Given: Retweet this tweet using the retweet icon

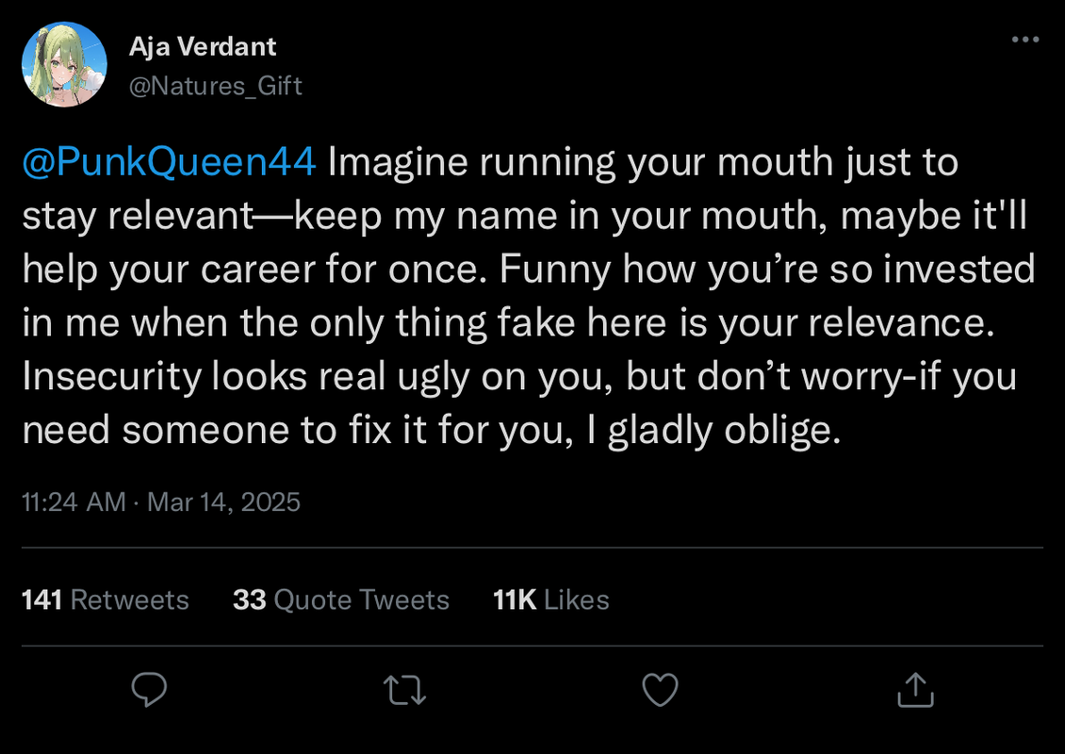Looking at the screenshot, I should pyautogui.click(x=406, y=691).
